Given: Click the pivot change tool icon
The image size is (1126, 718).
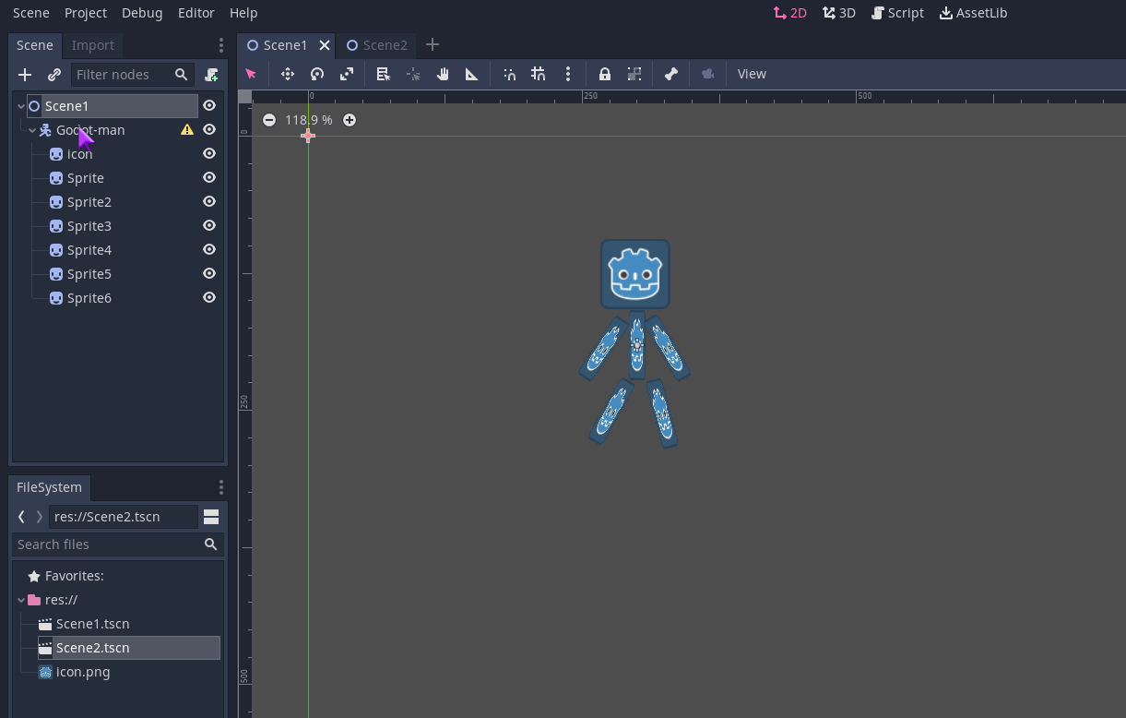Looking at the screenshot, I should [x=413, y=74].
